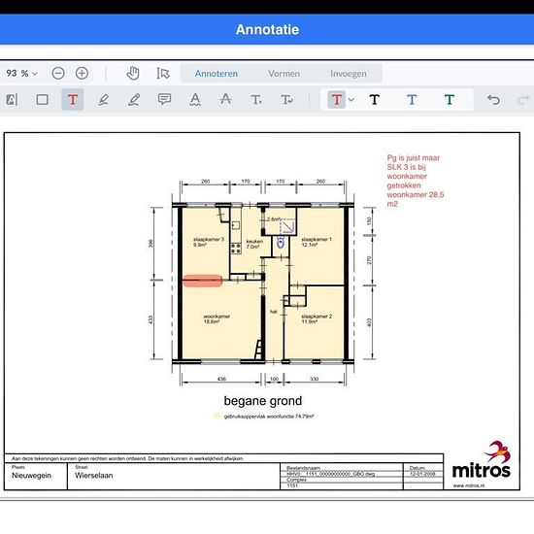The height and width of the screenshot is (534, 534).
Task: Click the undo arrow
Action: tap(493, 100)
